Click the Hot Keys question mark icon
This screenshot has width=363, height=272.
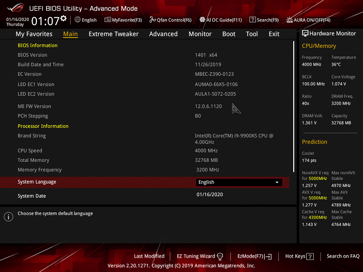tap(310, 256)
